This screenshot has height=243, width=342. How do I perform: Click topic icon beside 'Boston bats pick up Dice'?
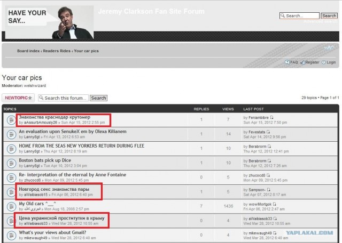point(11,163)
